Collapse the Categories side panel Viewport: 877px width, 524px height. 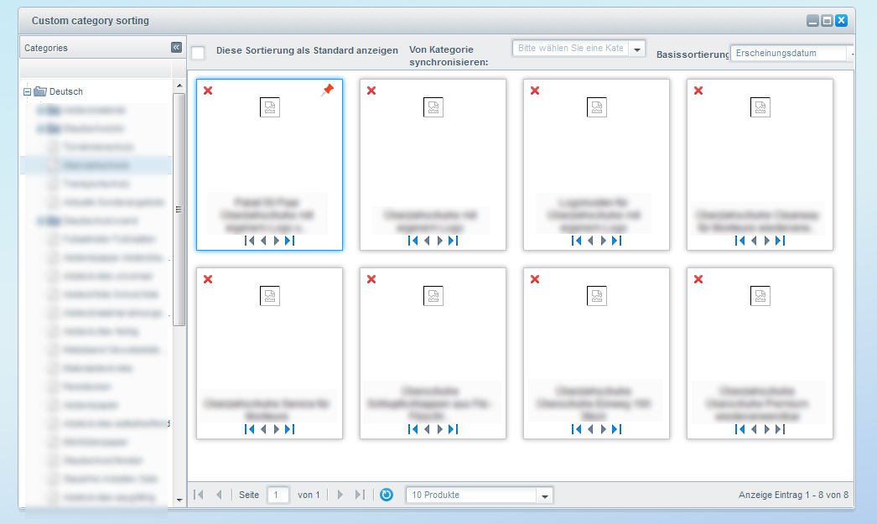(x=176, y=48)
